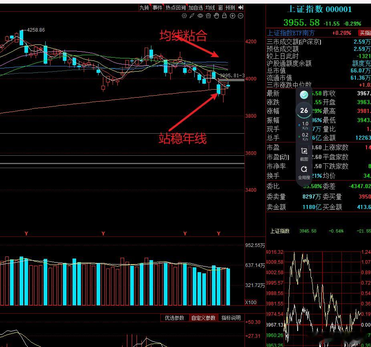Select the 优选参数 tab
The image size is (371, 347).
(x=174, y=318)
